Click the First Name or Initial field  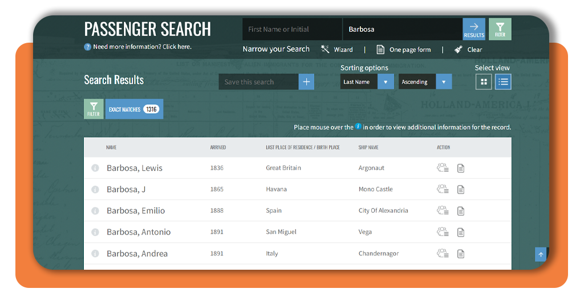click(x=291, y=29)
